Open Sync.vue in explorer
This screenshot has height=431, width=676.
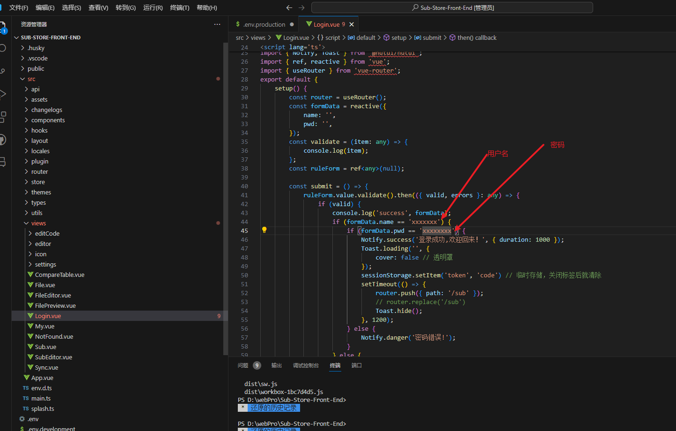[x=46, y=367]
